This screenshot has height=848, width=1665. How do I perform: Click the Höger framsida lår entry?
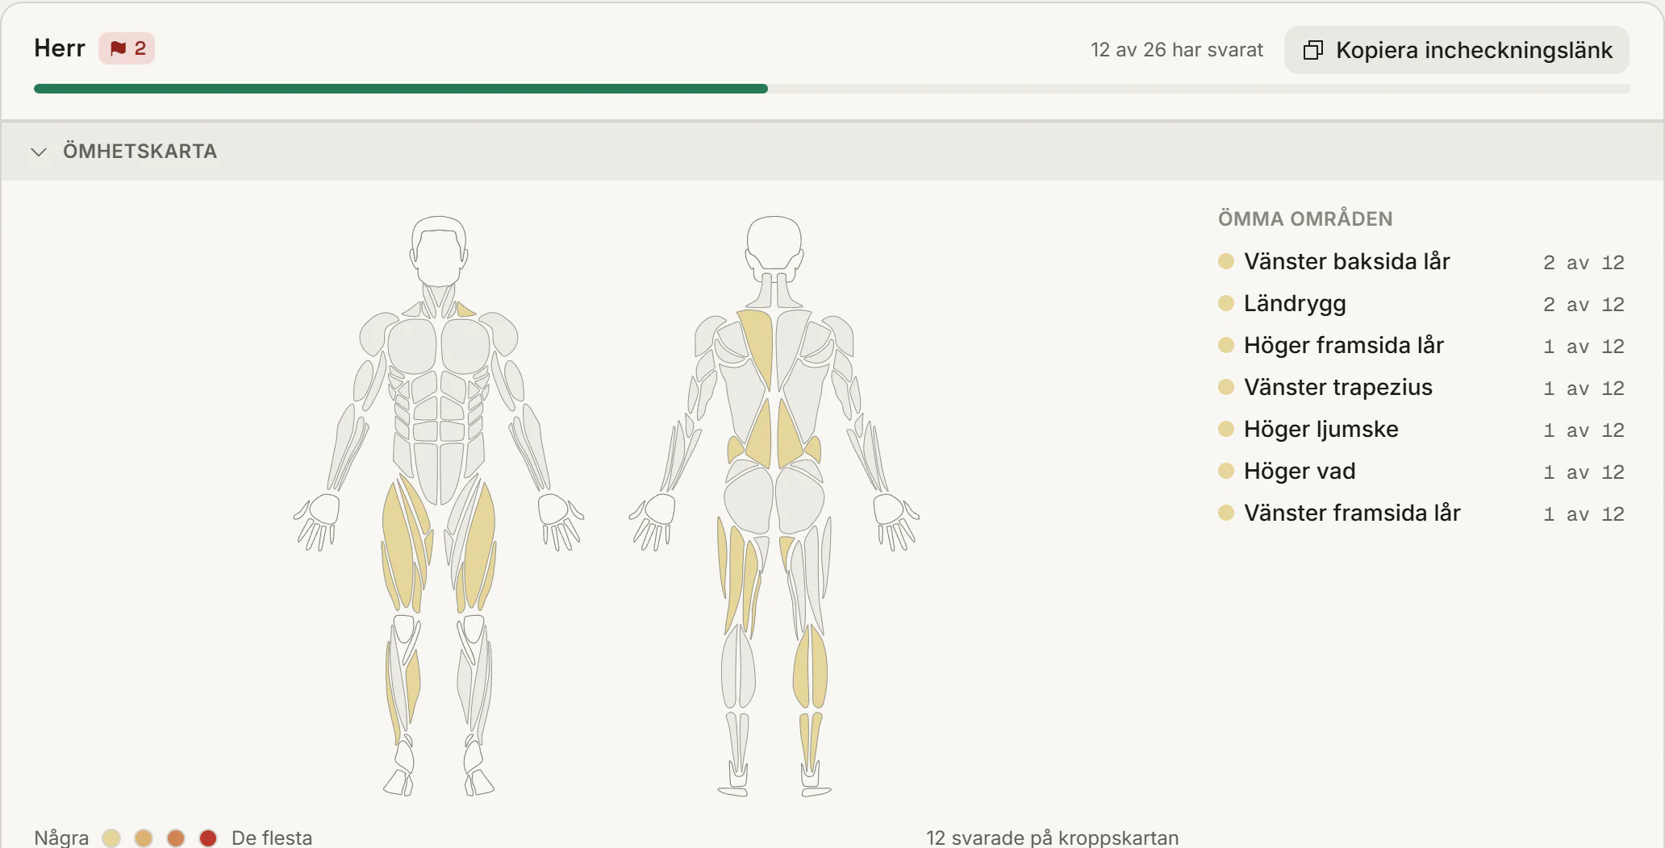pyautogui.click(x=1421, y=346)
